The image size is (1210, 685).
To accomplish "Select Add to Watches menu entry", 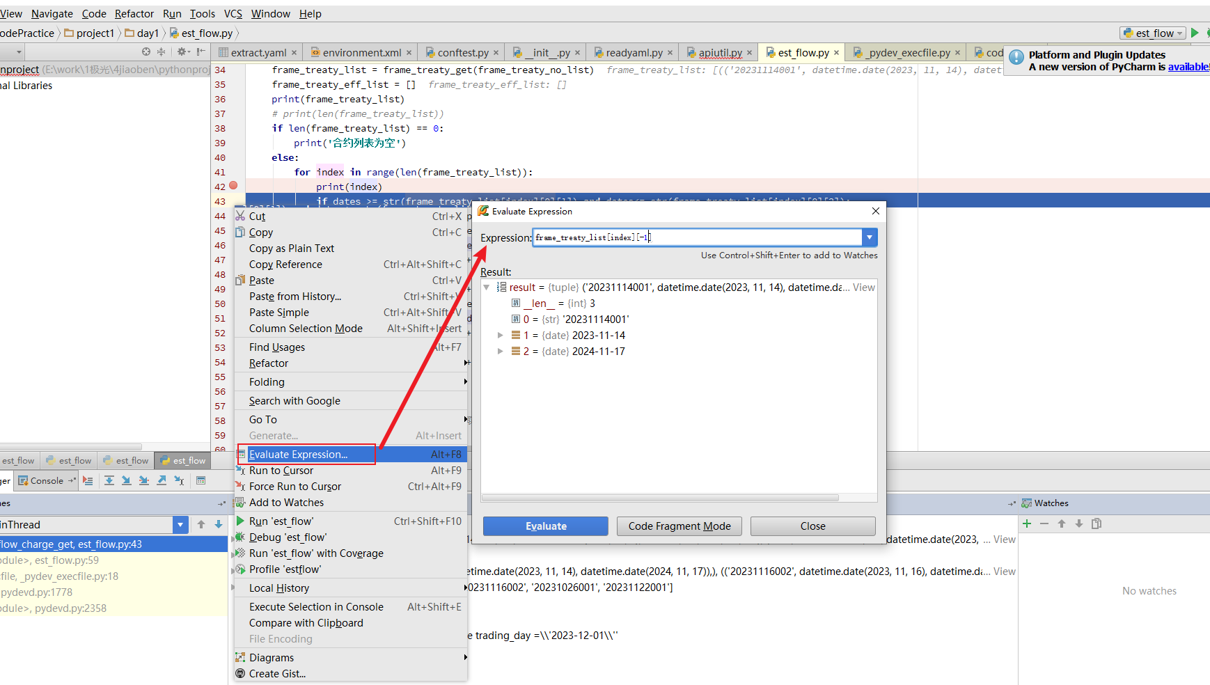I will pos(351,503).
